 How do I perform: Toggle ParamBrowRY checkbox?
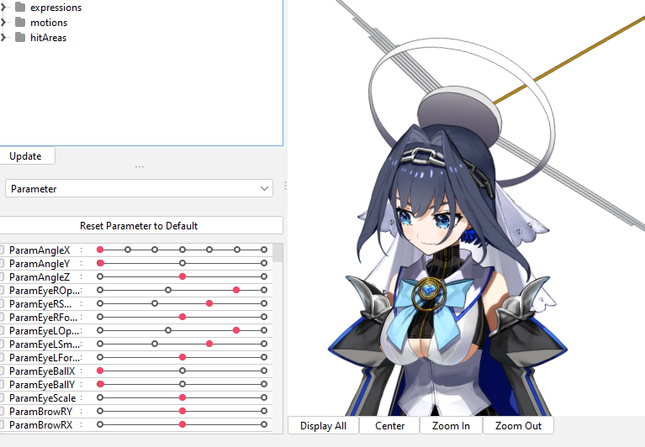click(x=2, y=411)
